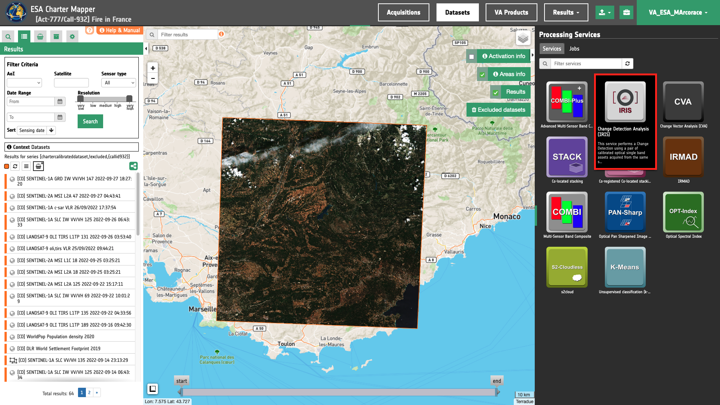Toggle the Areas info checkbox
Image resolution: width=720 pixels, height=405 pixels.
click(x=483, y=75)
